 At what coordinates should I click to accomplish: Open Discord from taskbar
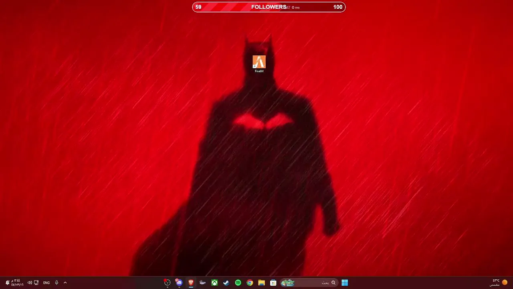point(179,283)
